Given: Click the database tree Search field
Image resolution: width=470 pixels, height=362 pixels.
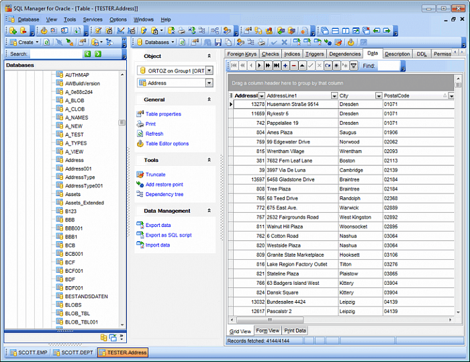Looking at the screenshot, I should [56, 54].
